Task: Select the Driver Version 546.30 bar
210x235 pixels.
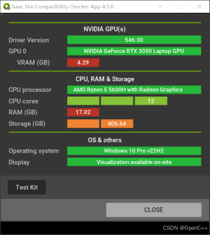Action: (134, 40)
